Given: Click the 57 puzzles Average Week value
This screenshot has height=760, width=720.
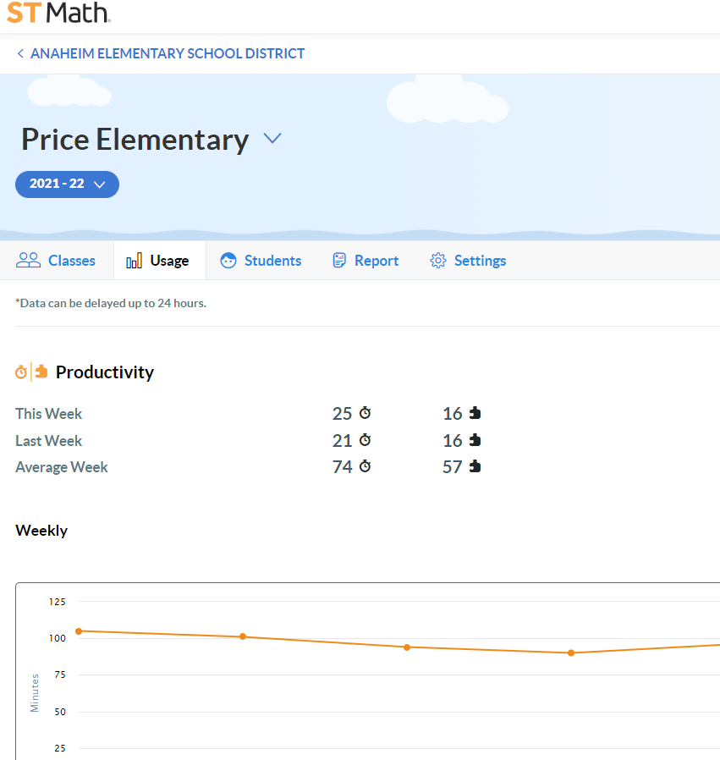Looking at the screenshot, I should [x=452, y=467].
